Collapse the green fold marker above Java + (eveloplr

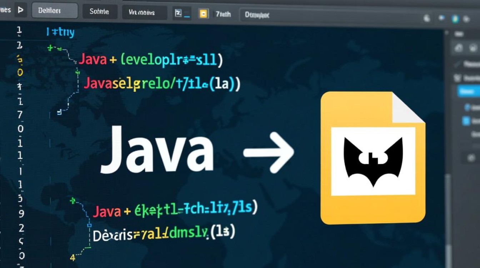[x=50, y=48]
